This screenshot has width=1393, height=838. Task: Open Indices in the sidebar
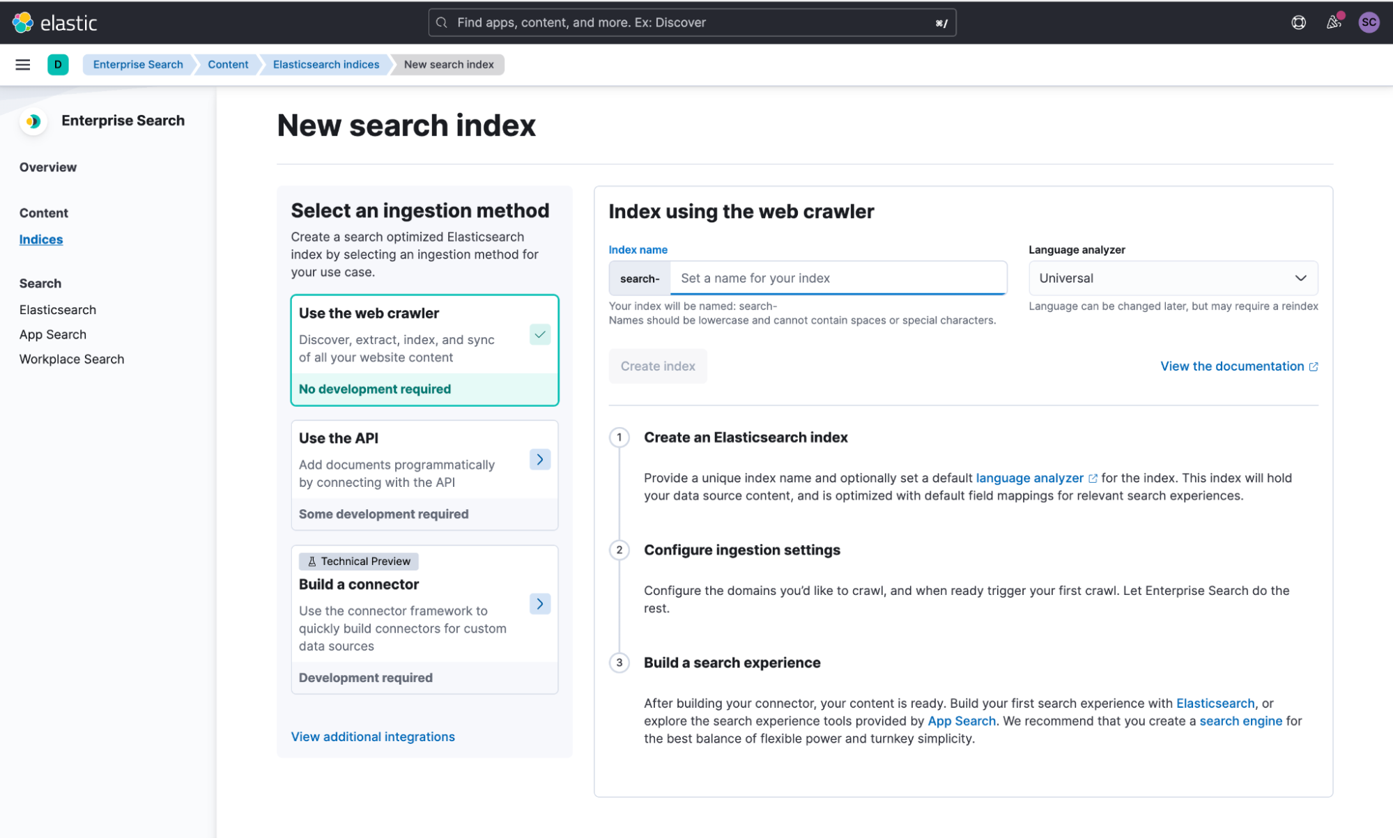coord(41,240)
